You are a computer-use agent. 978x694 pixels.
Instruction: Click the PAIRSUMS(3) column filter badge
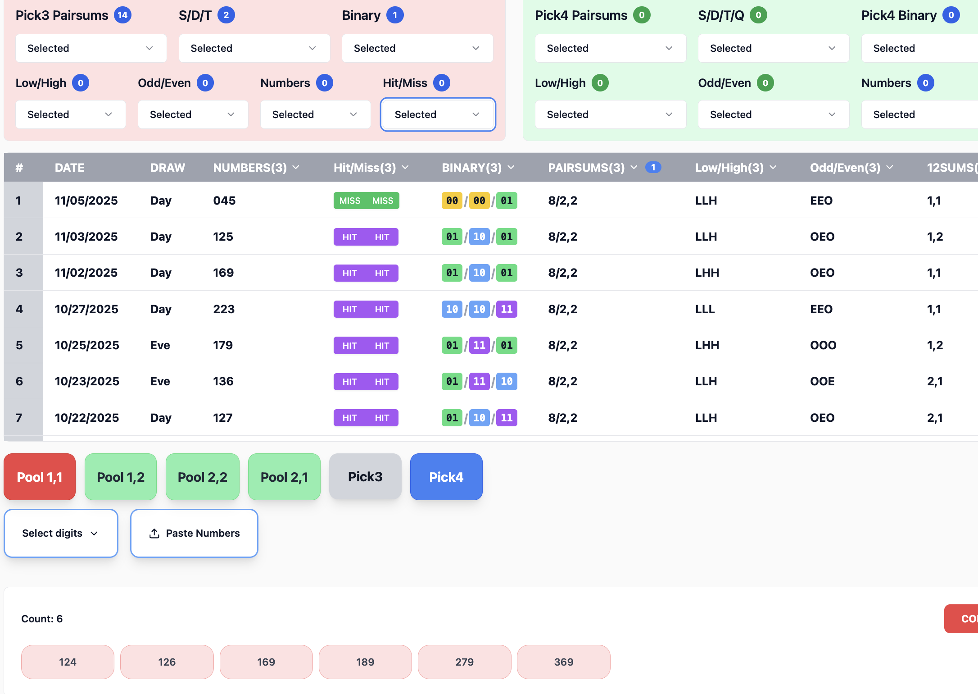[x=653, y=168]
